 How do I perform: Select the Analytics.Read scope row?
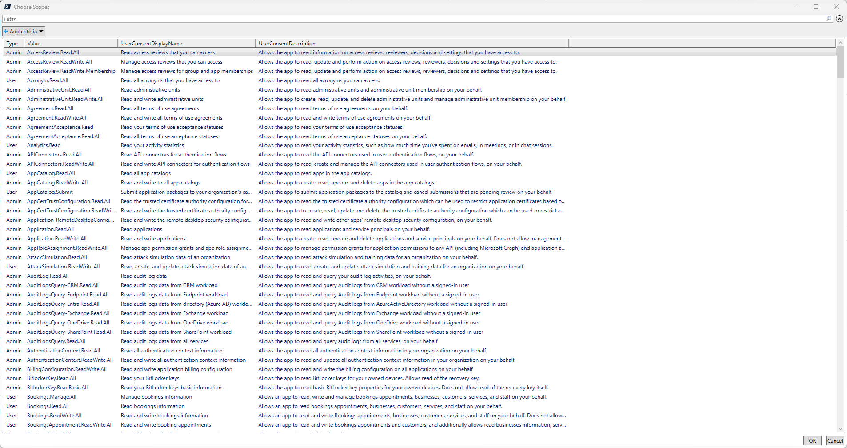point(44,145)
